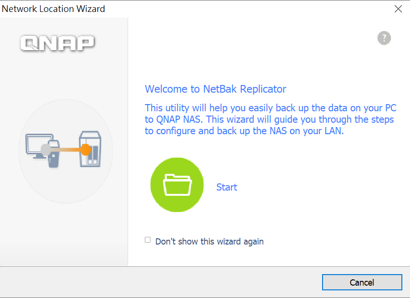This screenshot has width=410, height=298.
Task: Click the gray dot on the PC
Action: click(x=46, y=150)
